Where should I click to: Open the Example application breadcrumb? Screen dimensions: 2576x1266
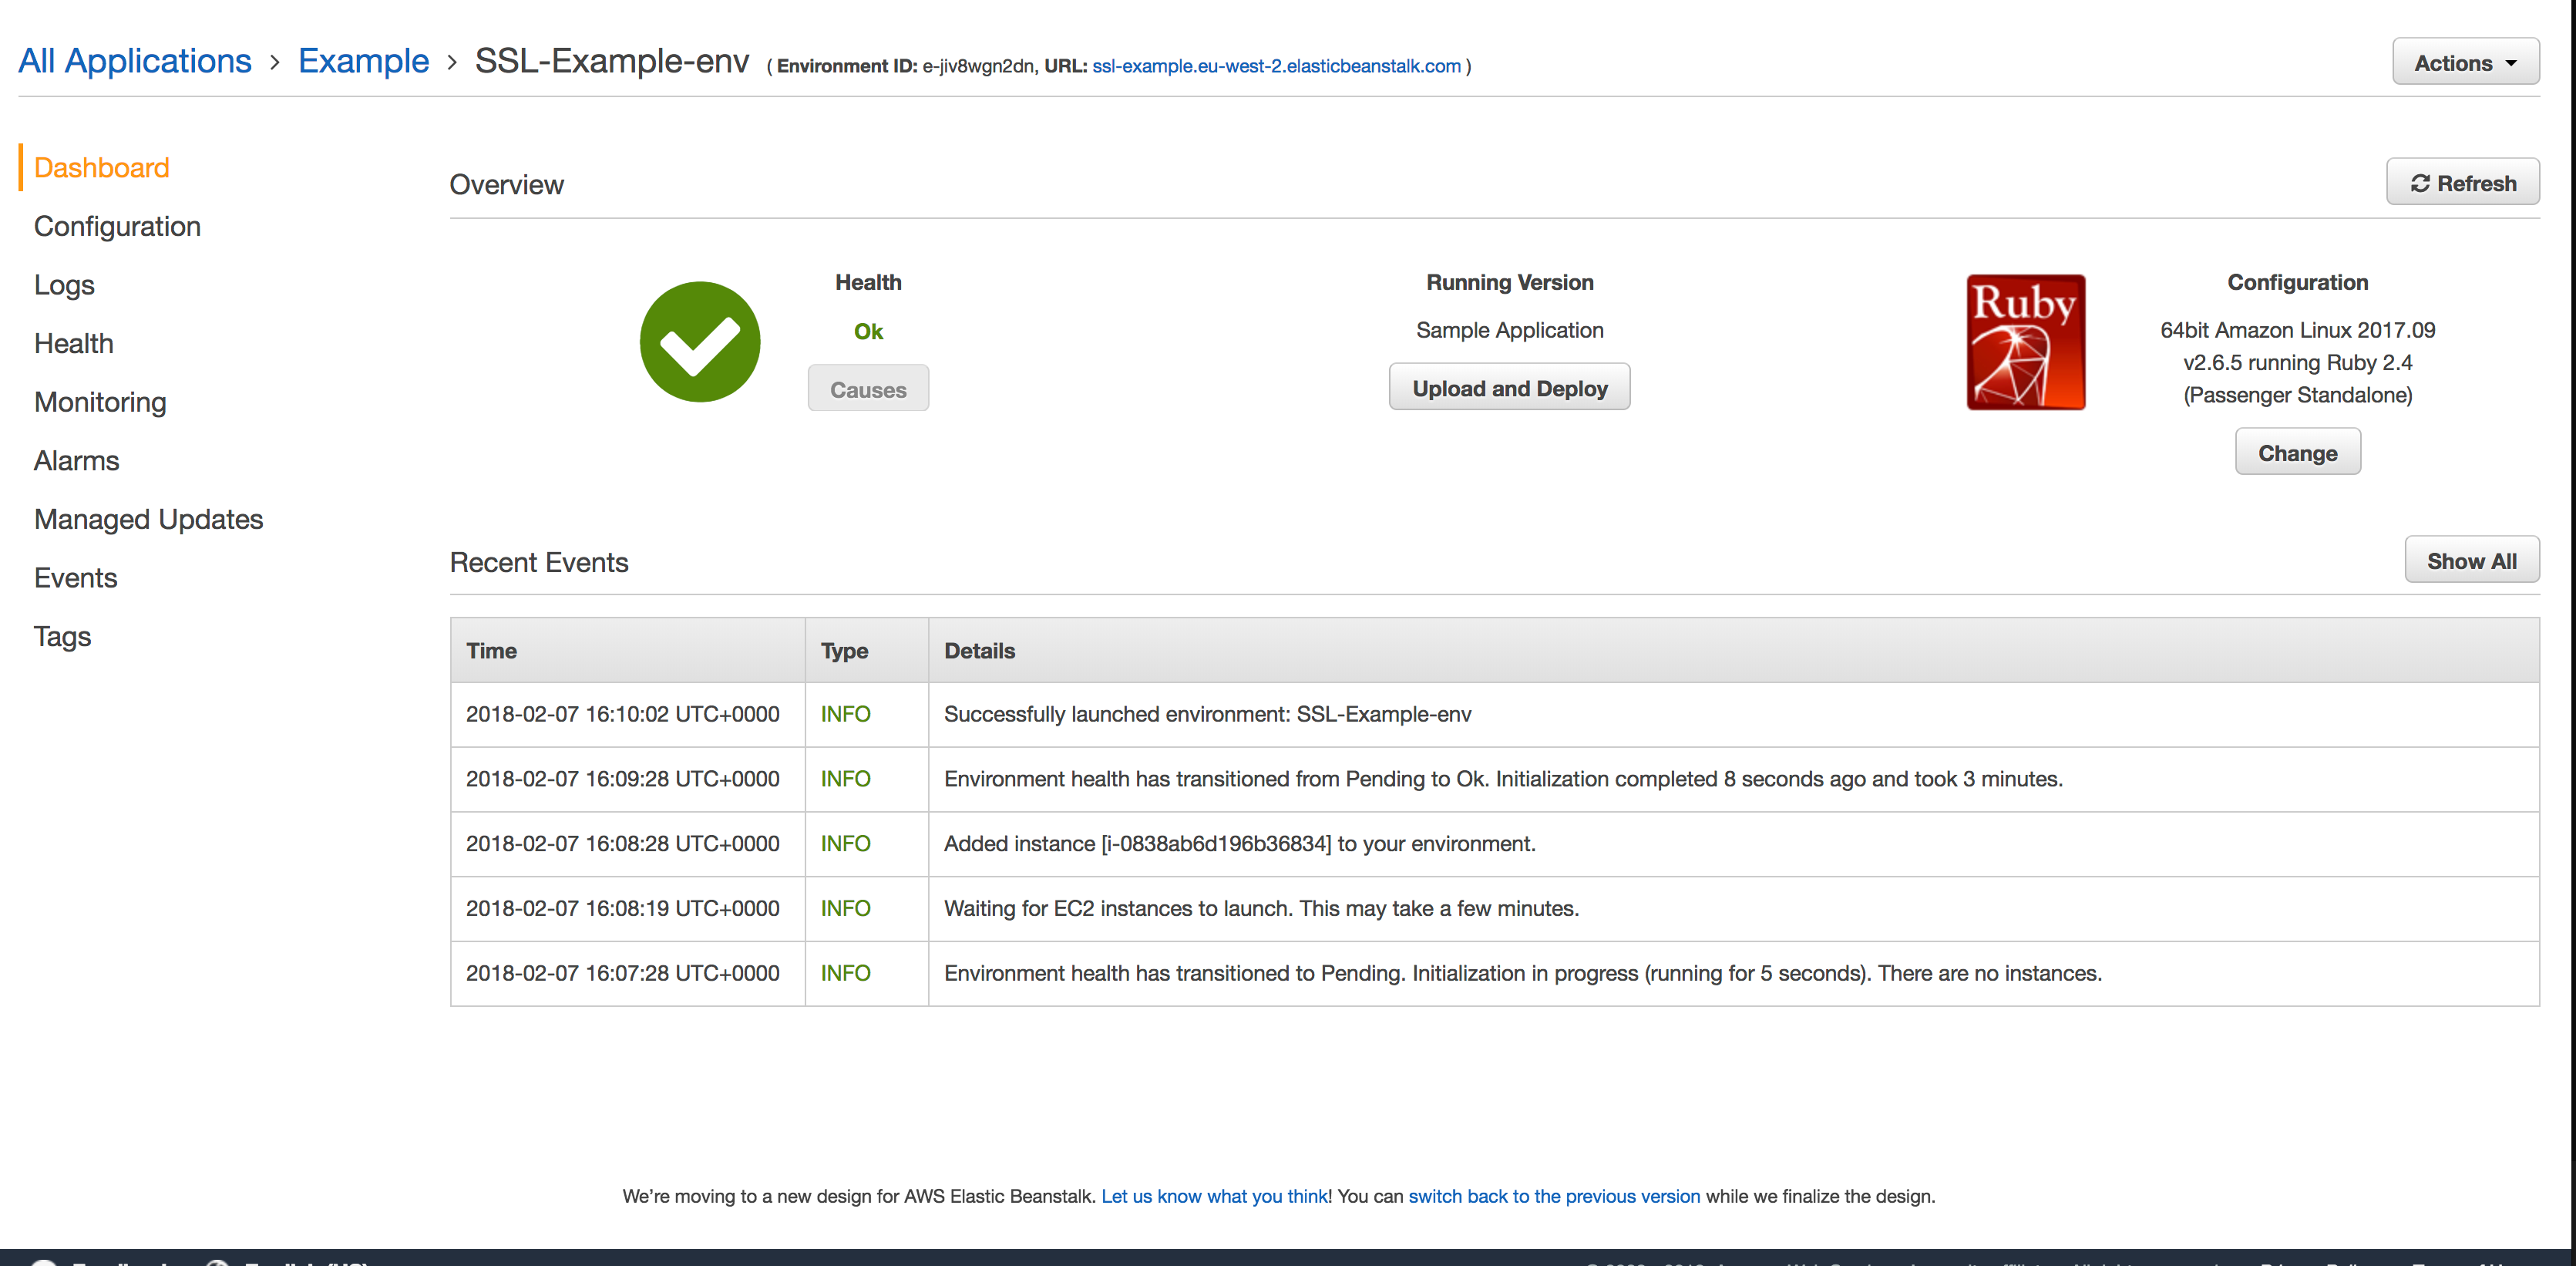[x=363, y=61]
